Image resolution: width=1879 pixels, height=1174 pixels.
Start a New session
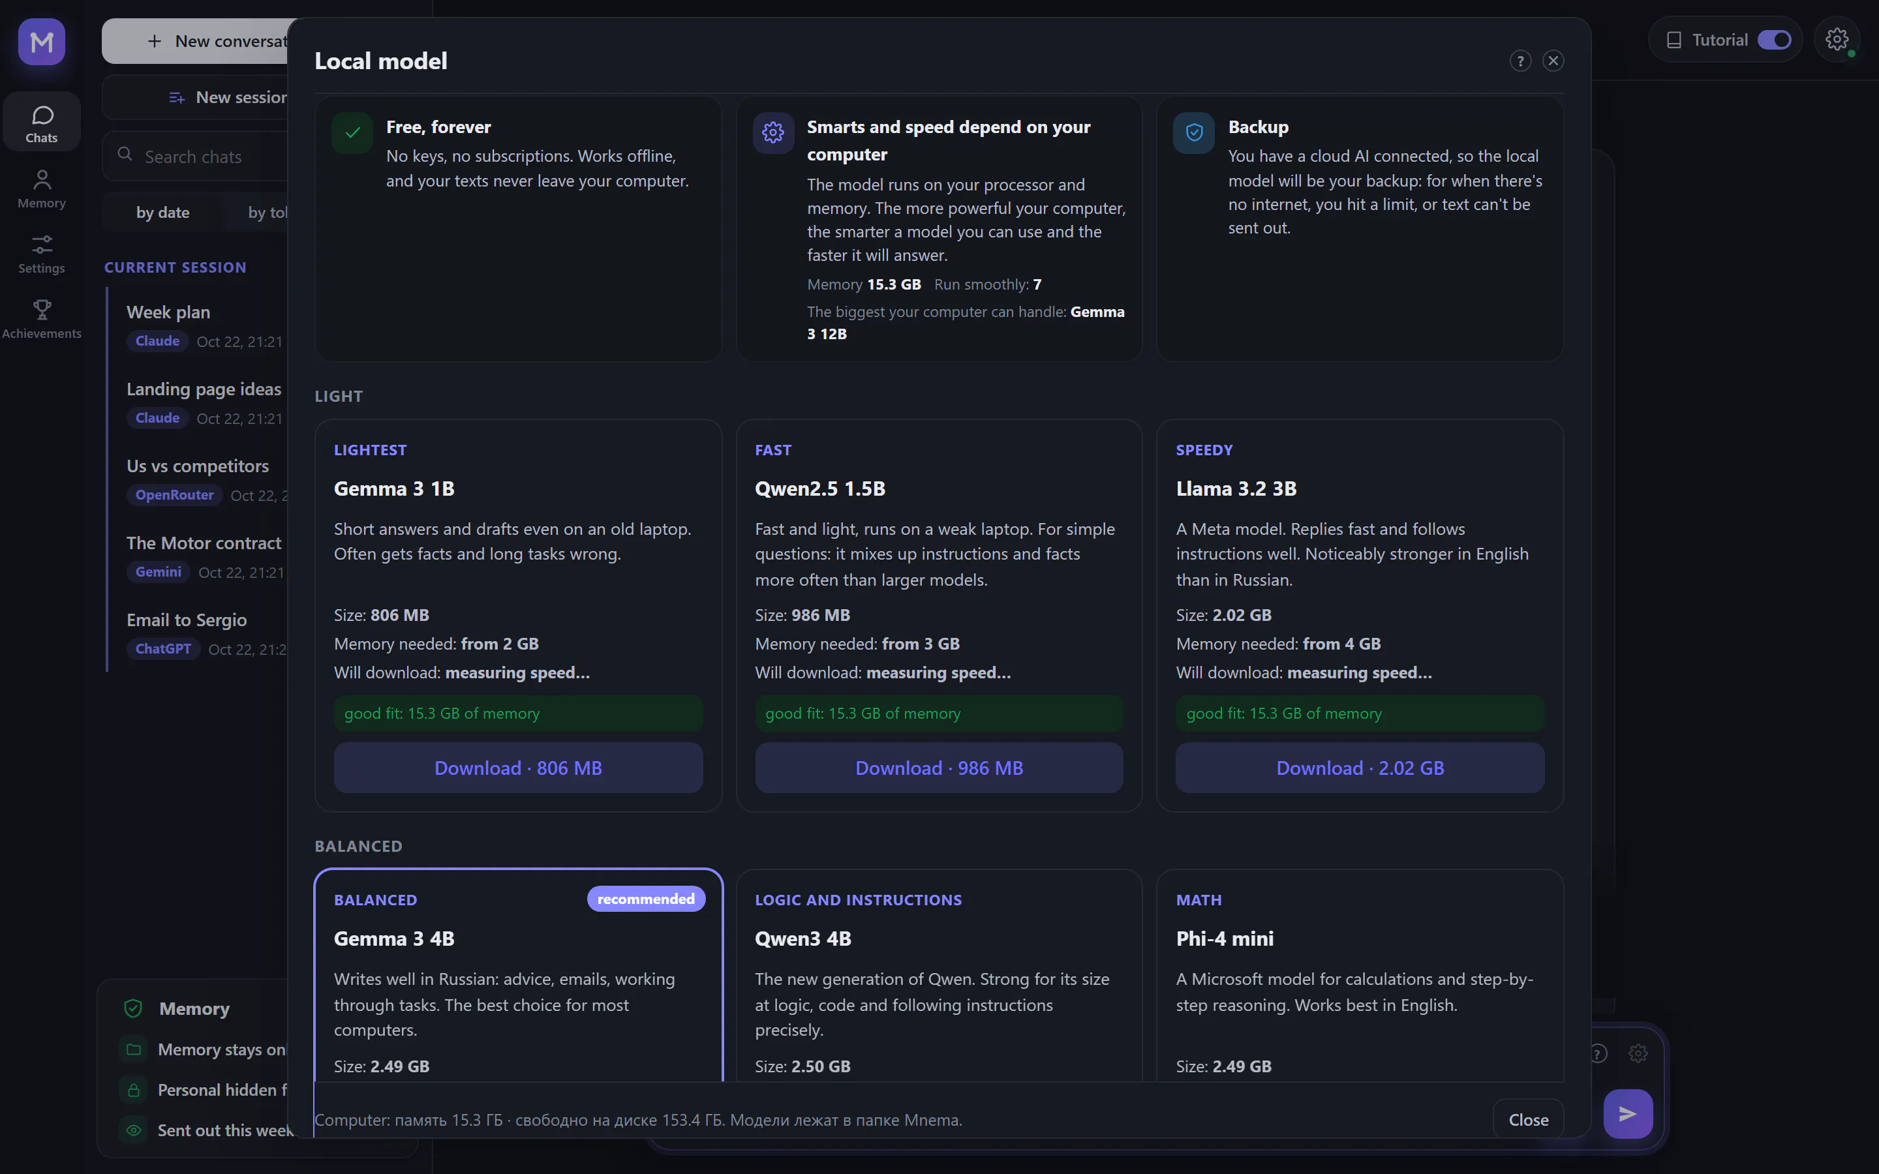195,98
